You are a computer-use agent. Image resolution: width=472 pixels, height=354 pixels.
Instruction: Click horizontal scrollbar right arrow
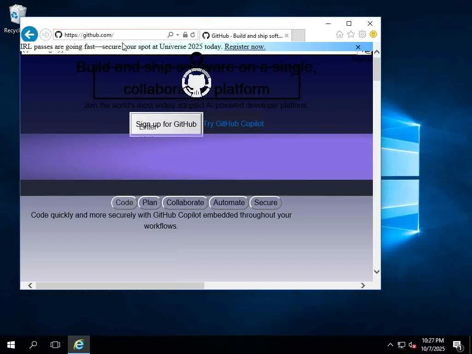[x=363, y=285]
